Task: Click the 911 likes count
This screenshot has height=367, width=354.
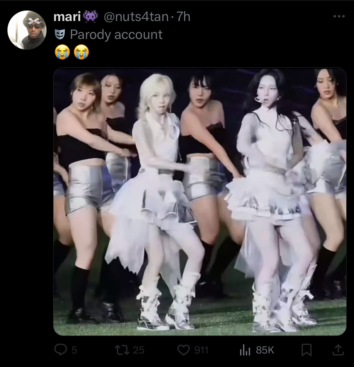Action: tap(201, 350)
